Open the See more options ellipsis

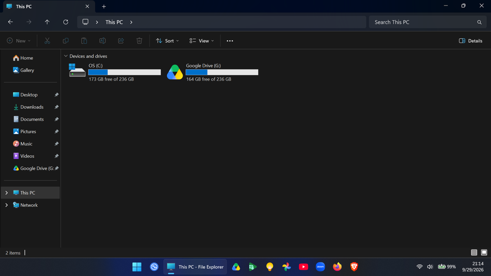pos(230,41)
